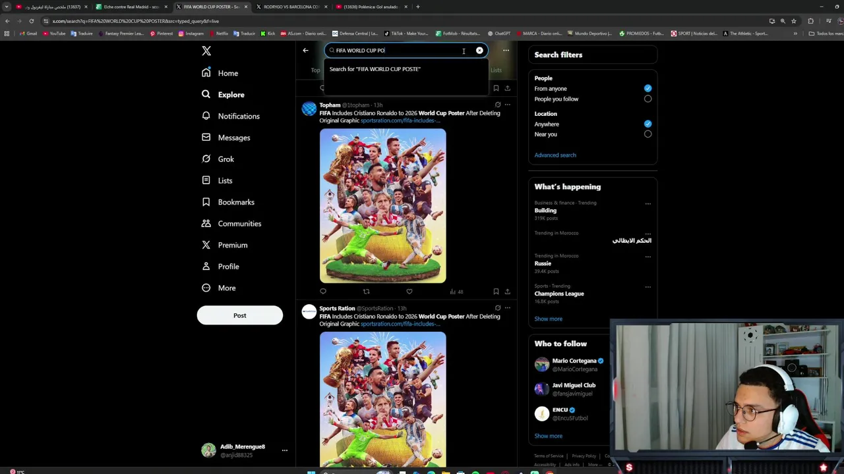Screen dimensions: 844x474
Task: Open ChatGPT bookmark in bookmarks bar
Action: coord(499,34)
